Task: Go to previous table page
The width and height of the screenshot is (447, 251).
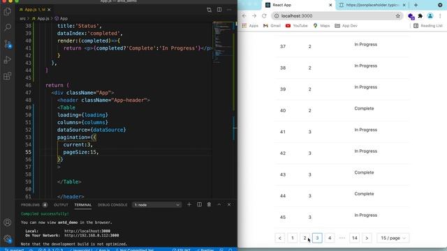Action: coord(280,238)
